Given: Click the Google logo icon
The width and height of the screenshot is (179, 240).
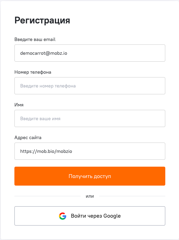Looking at the screenshot, I should [x=62, y=216].
